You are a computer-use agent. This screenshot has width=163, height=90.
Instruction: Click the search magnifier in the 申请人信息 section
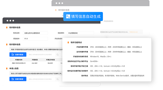(57, 79)
